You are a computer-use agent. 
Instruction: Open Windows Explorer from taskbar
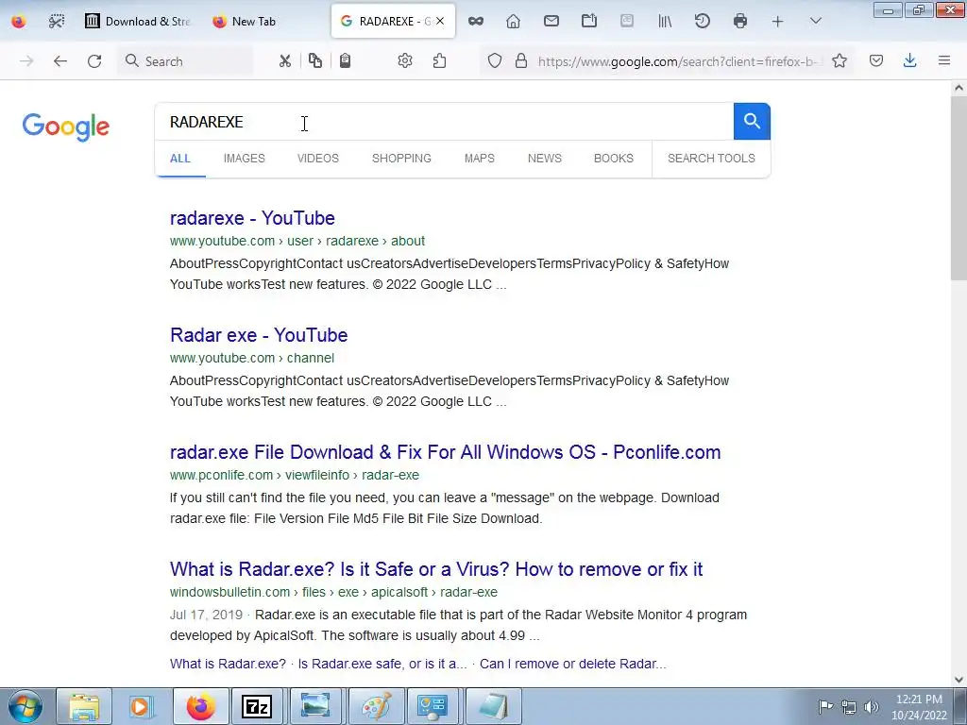(x=84, y=706)
